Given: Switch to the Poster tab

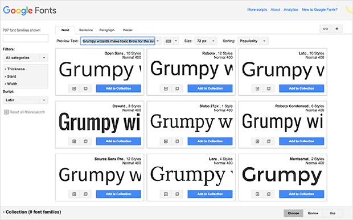Looking at the screenshot, I should pyautogui.click(x=128, y=30).
